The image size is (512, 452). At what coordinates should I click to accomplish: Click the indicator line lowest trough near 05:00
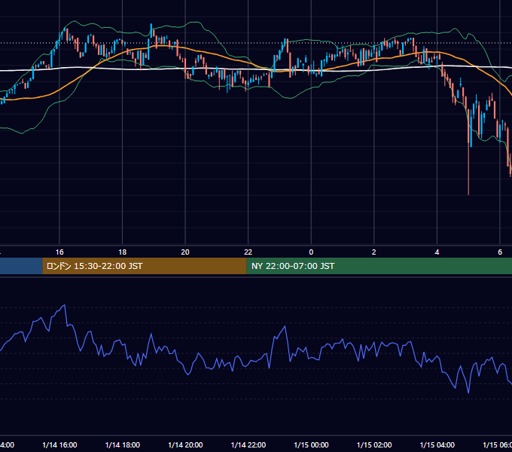coord(468,392)
